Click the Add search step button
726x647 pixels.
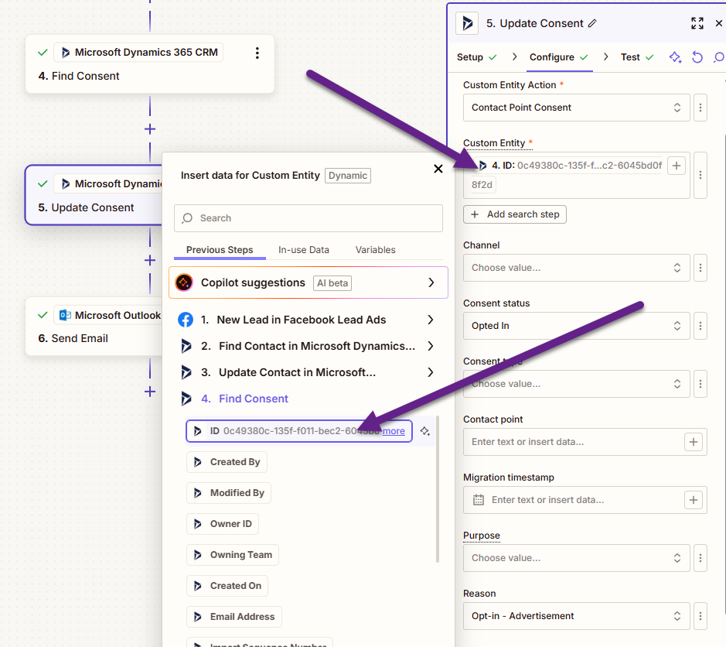coord(515,214)
